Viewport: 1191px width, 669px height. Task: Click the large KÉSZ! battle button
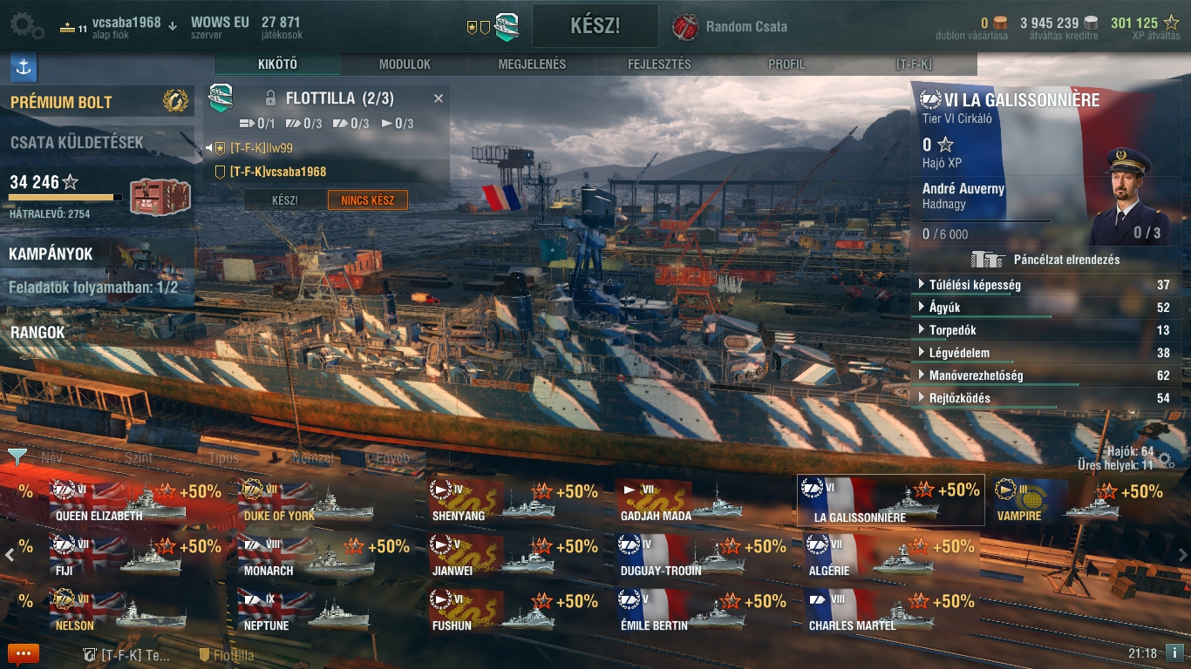[595, 25]
